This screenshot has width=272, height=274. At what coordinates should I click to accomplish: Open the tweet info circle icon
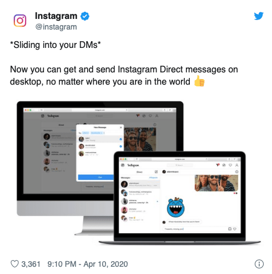click(x=259, y=264)
